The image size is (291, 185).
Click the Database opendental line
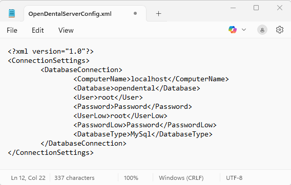pos(137,88)
